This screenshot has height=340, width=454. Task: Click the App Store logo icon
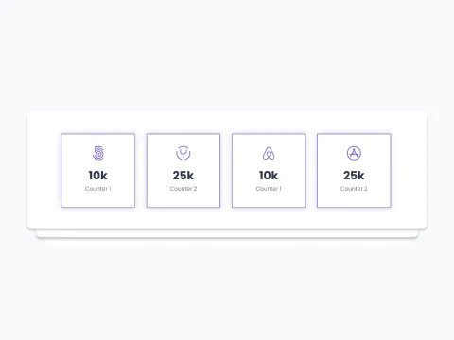(x=354, y=153)
